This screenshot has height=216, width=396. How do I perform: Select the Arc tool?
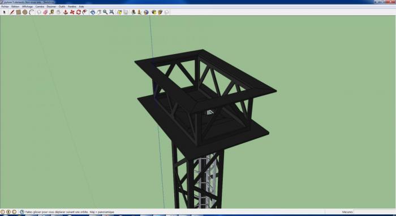(x=32, y=12)
